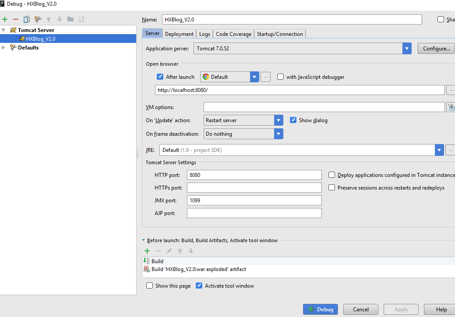
Task: Select HXBlog_V2.0 configuration in tree
Action: (68, 39)
